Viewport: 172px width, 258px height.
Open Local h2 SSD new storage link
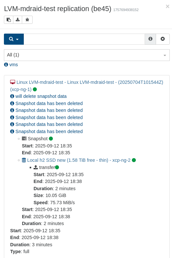coord(79,160)
